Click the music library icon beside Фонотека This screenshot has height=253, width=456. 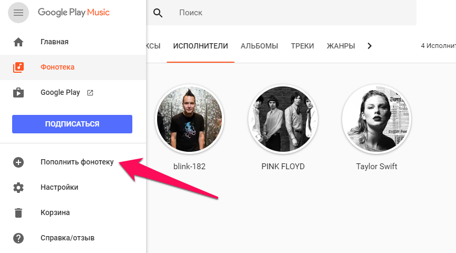coord(18,67)
